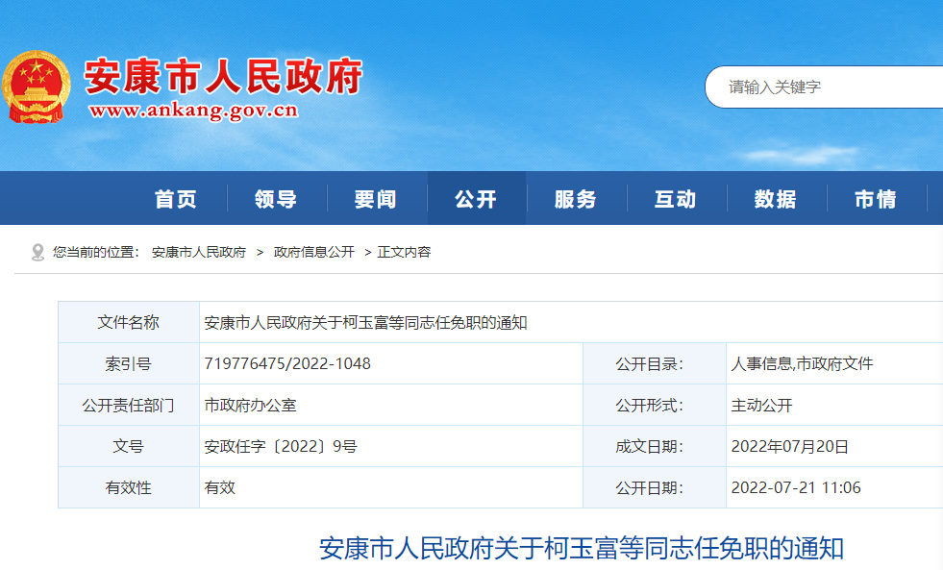943x570 pixels.
Task: Click the national emblem logo
Action: coord(37,87)
